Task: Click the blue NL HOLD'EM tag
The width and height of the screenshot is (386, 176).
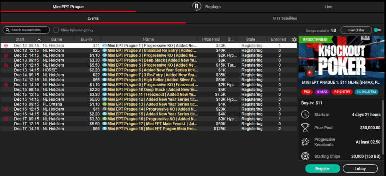Action: click(x=366, y=92)
